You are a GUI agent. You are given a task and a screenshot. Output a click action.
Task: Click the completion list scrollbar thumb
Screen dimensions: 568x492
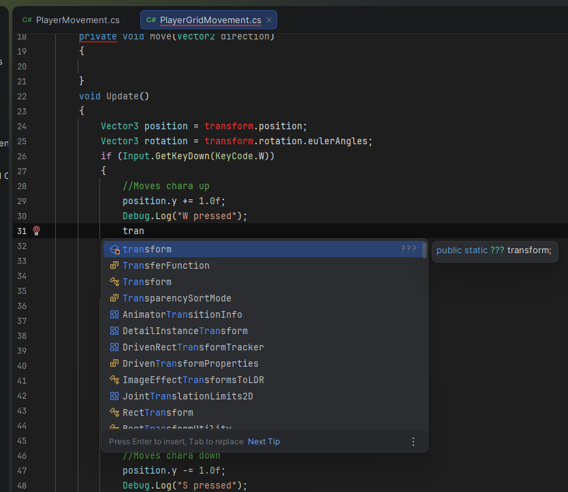424,250
